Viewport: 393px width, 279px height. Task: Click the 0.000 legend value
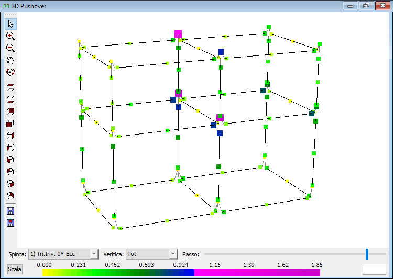point(44,265)
